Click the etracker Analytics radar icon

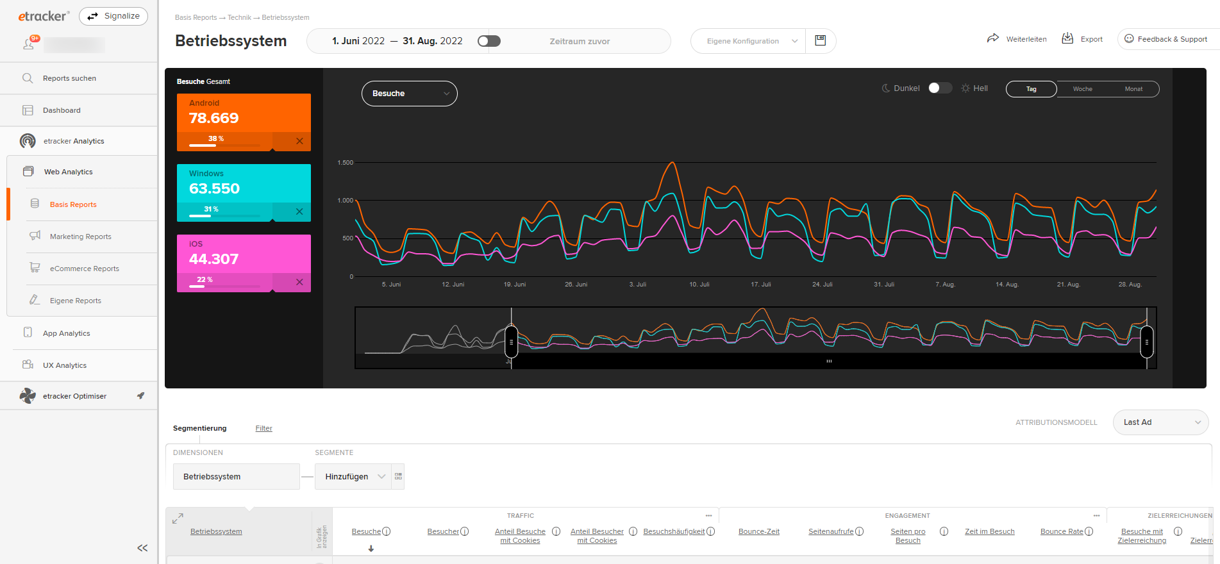28,141
